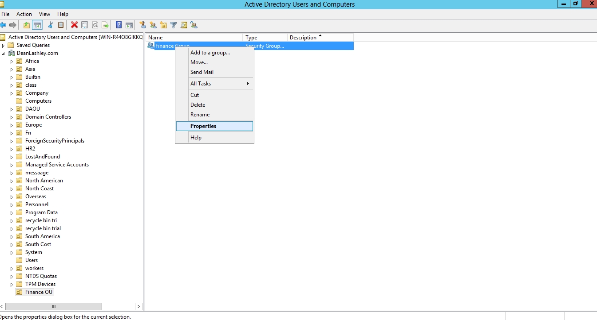Click the Cut scissors toolbar icon
Viewport: 597px width, 320px height.
(x=51, y=25)
